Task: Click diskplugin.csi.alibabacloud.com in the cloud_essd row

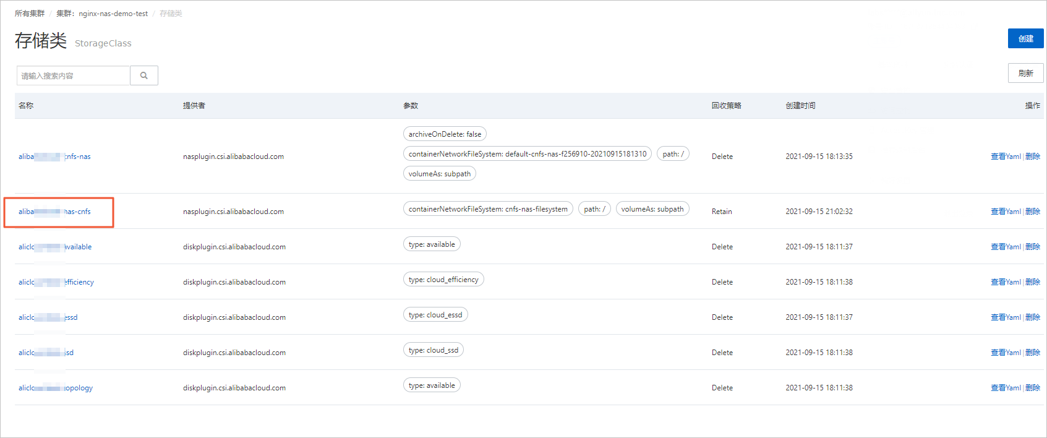Action: tap(234, 317)
